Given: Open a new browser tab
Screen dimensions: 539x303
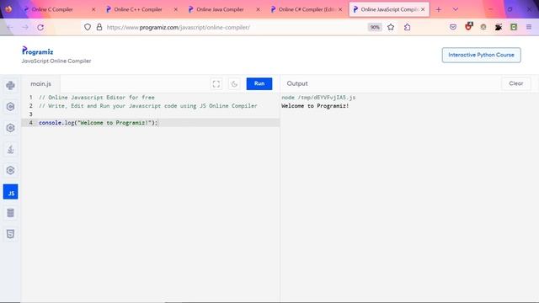Looking at the screenshot, I should (x=438, y=9).
